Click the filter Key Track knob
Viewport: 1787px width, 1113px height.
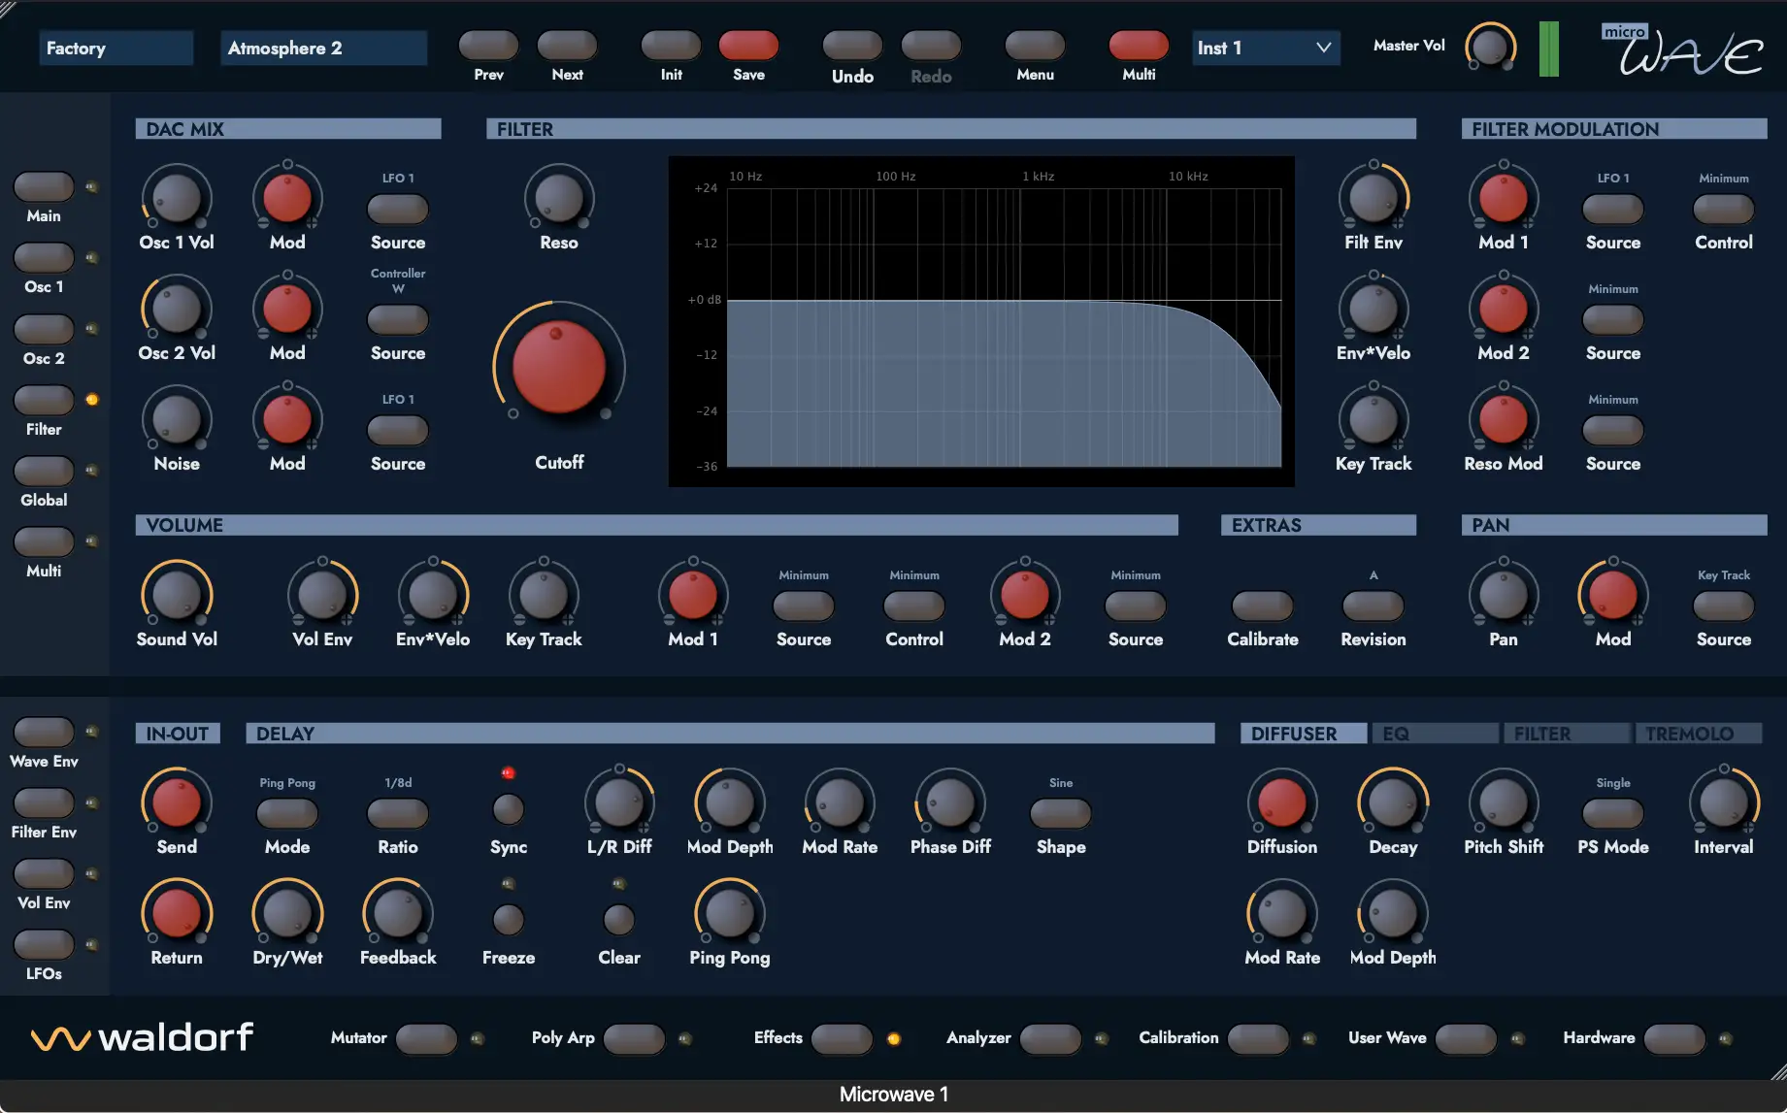(x=1373, y=419)
